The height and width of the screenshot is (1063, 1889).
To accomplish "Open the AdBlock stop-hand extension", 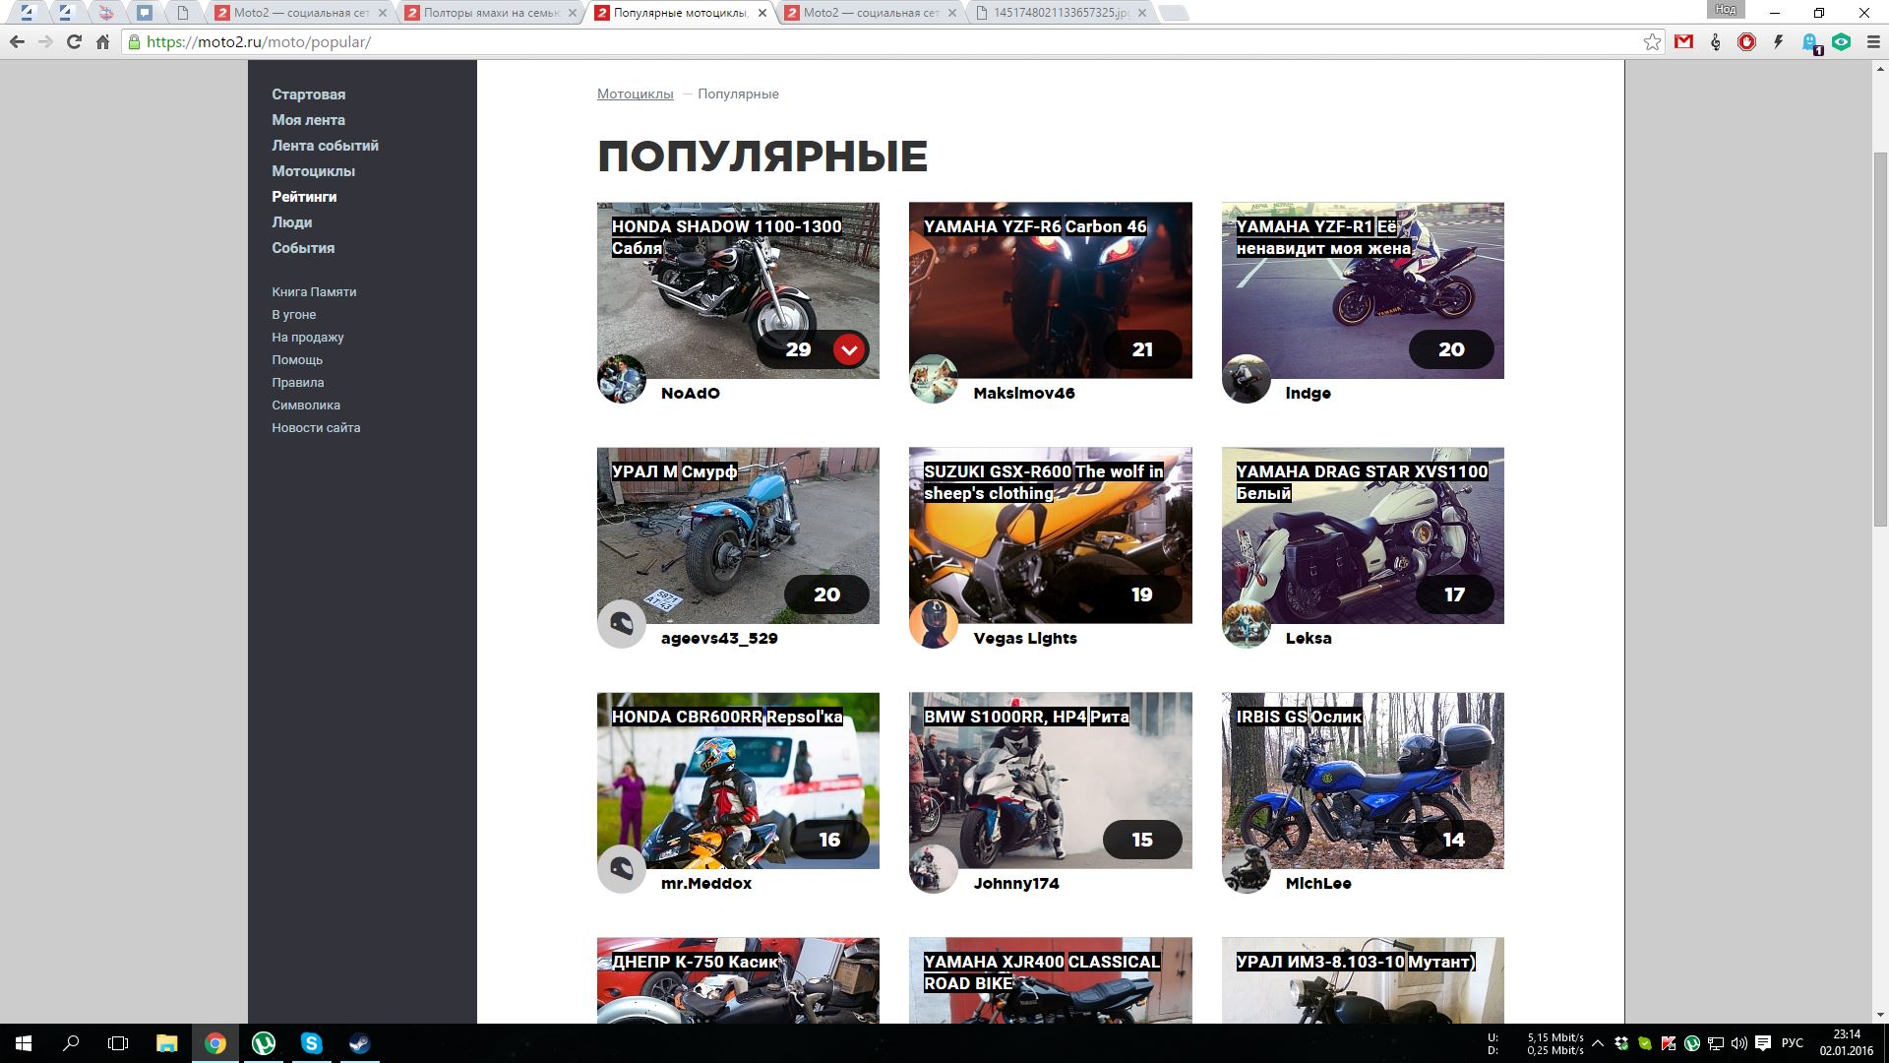I will coord(1747,42).
